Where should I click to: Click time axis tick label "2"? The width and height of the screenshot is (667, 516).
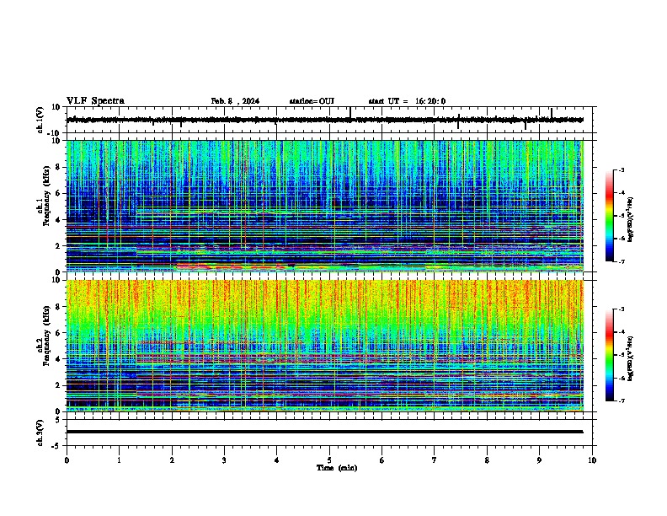pos(172,460)
